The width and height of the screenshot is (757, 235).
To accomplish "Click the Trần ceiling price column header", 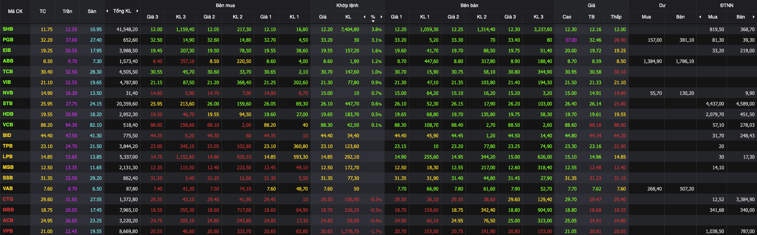I will [67, 11].
